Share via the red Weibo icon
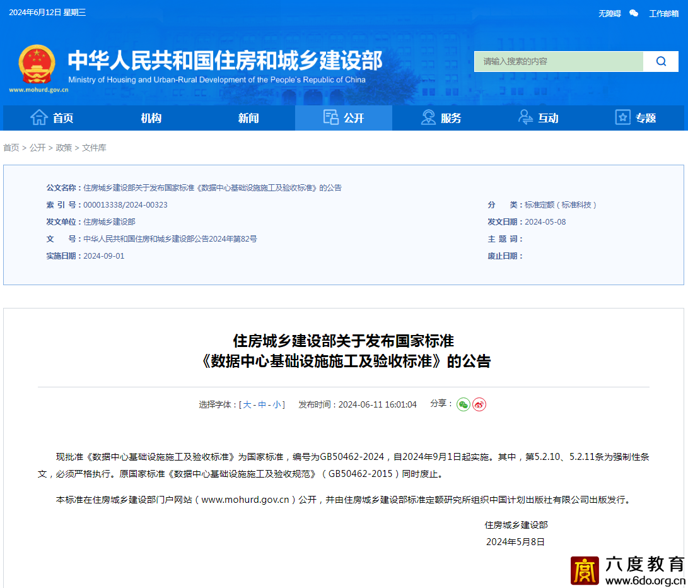688x588 pixels. click(479, 404)
